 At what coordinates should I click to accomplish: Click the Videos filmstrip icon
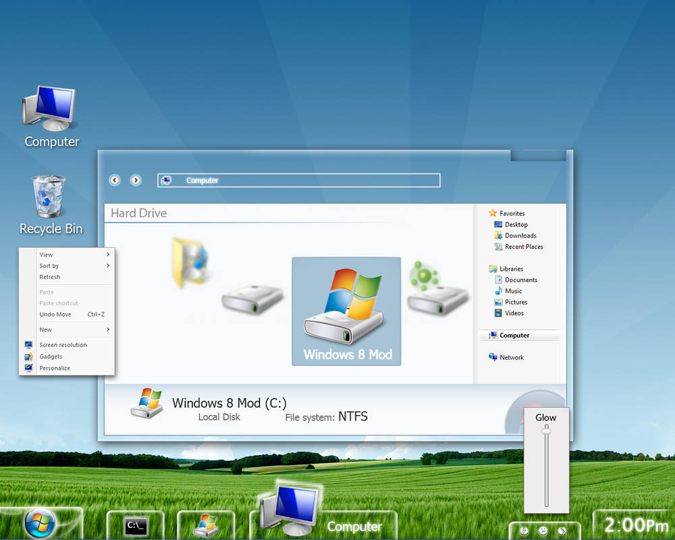pos(499,313)
